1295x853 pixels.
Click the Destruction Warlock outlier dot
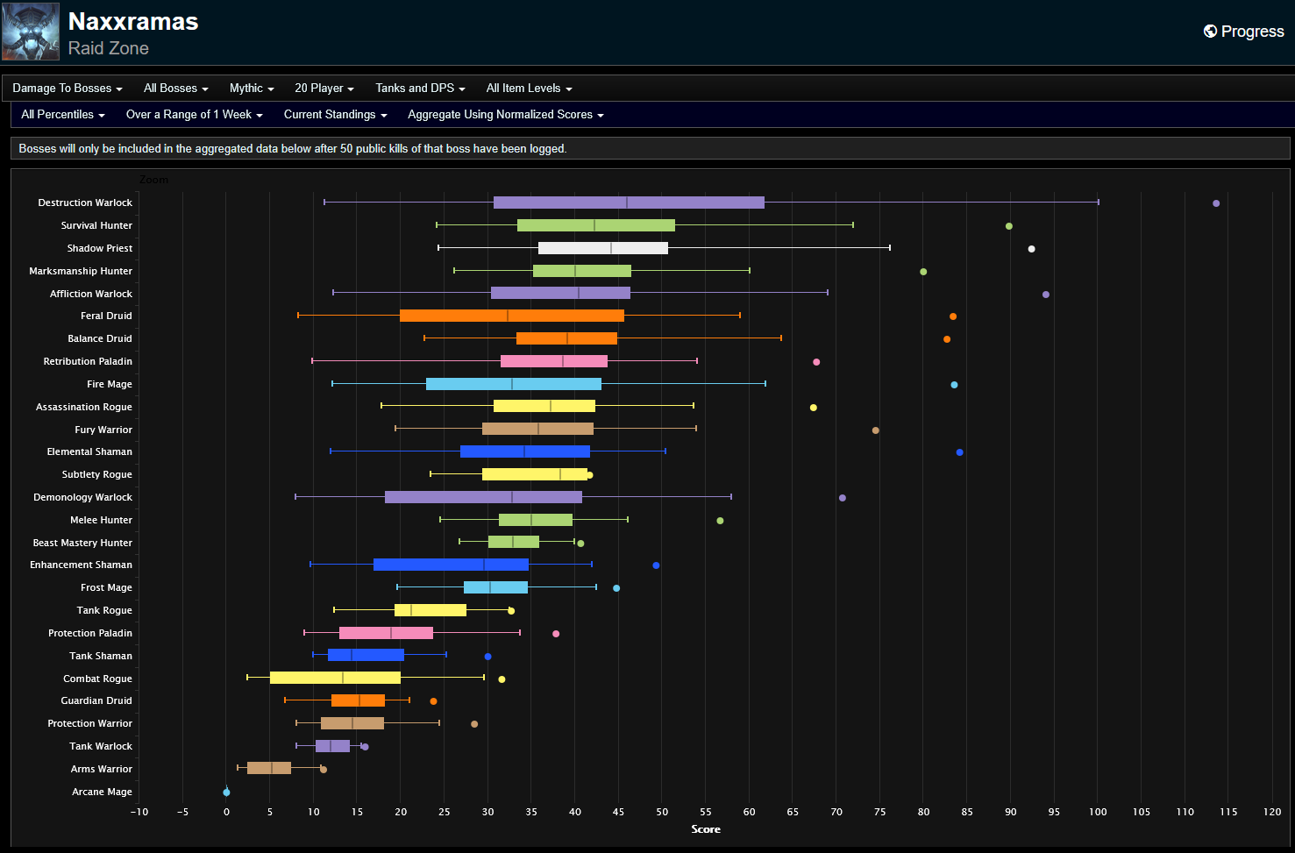pos(1216,203)
